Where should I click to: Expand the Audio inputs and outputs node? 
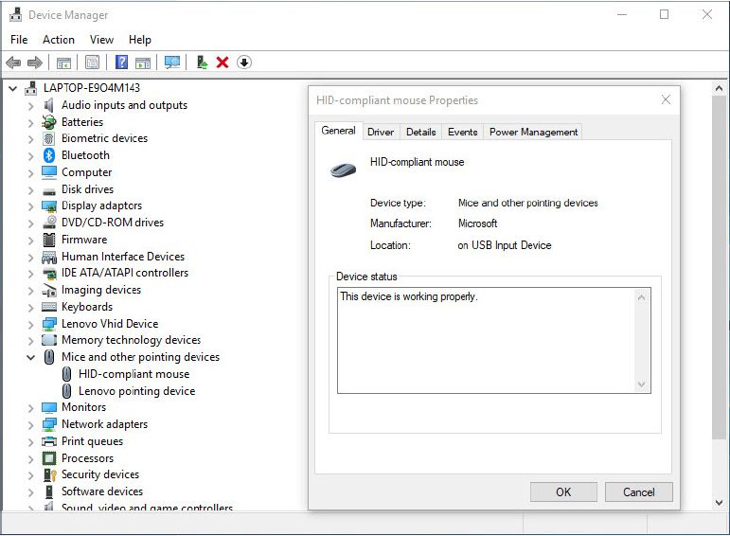point(30,105)
